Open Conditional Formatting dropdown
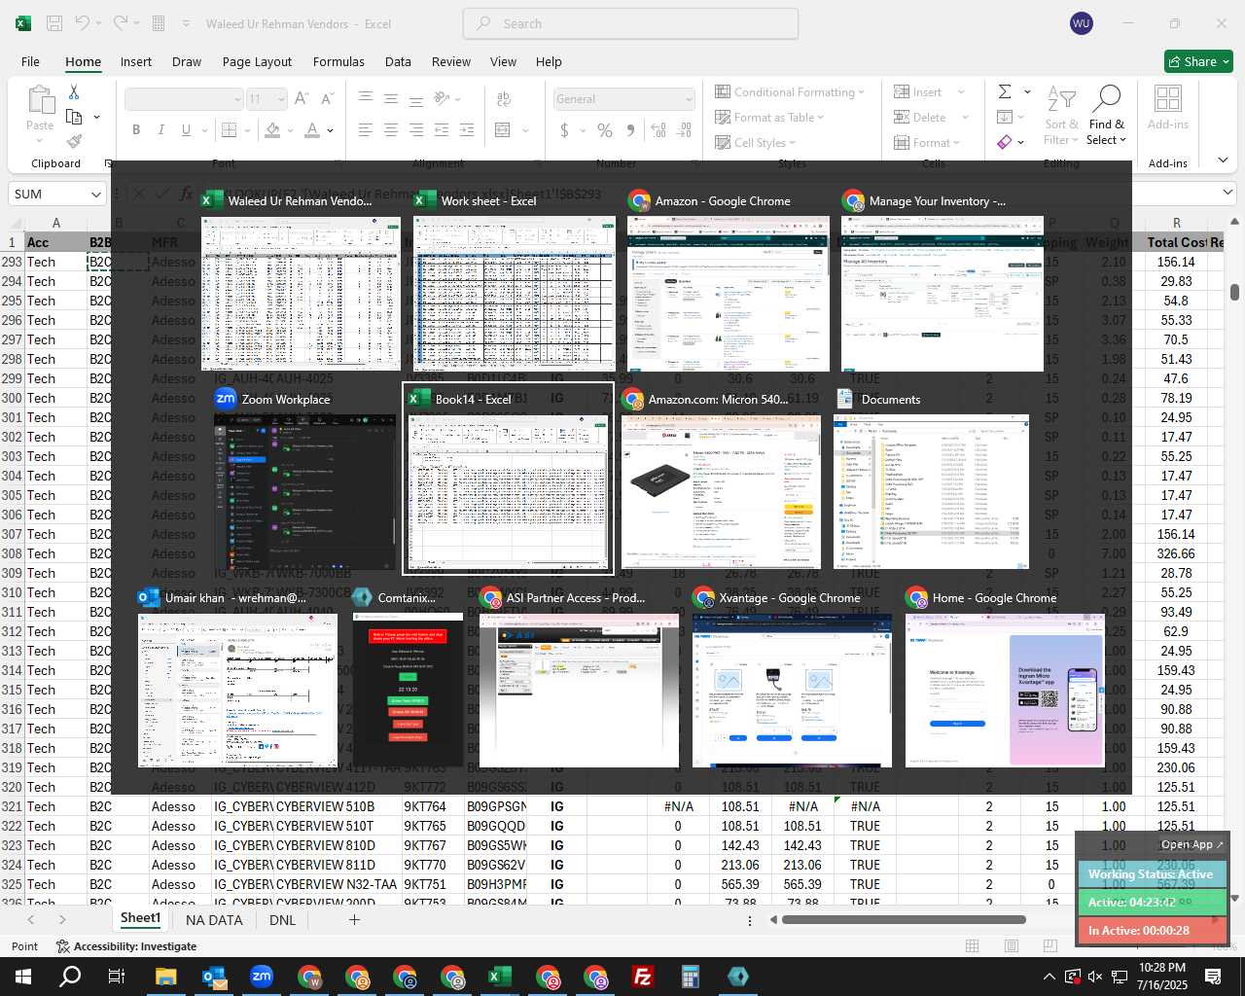This screenshot has height=996, width=1245. pos(790,91)
